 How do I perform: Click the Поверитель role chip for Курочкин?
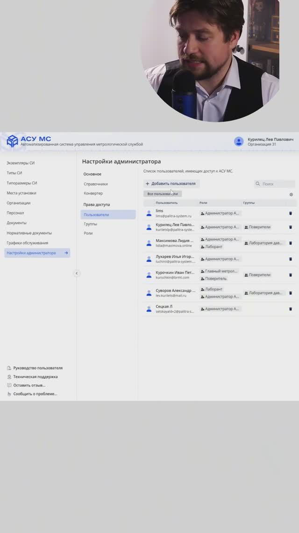214,278
